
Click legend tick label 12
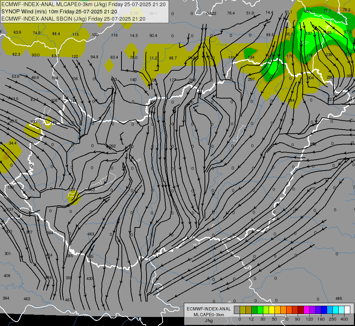(x=251, y=319)
